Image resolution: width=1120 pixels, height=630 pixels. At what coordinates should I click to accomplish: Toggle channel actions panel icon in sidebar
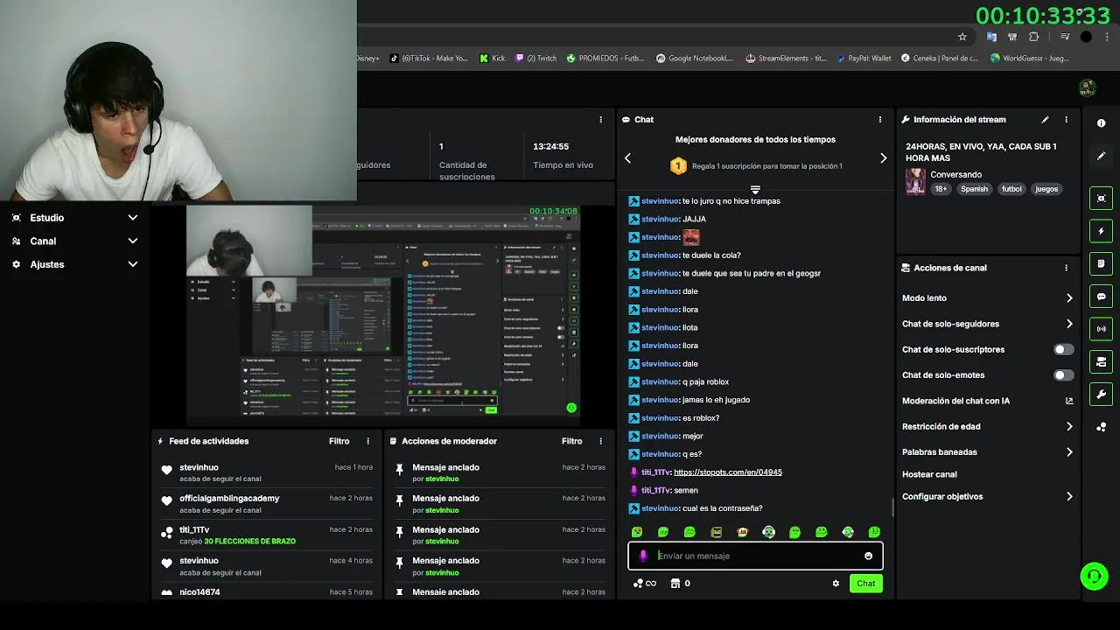tap(1101, 361)
